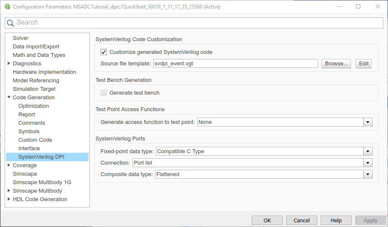Open the Custom Code pane
The image size is (388, 227).
coord(35,140)
